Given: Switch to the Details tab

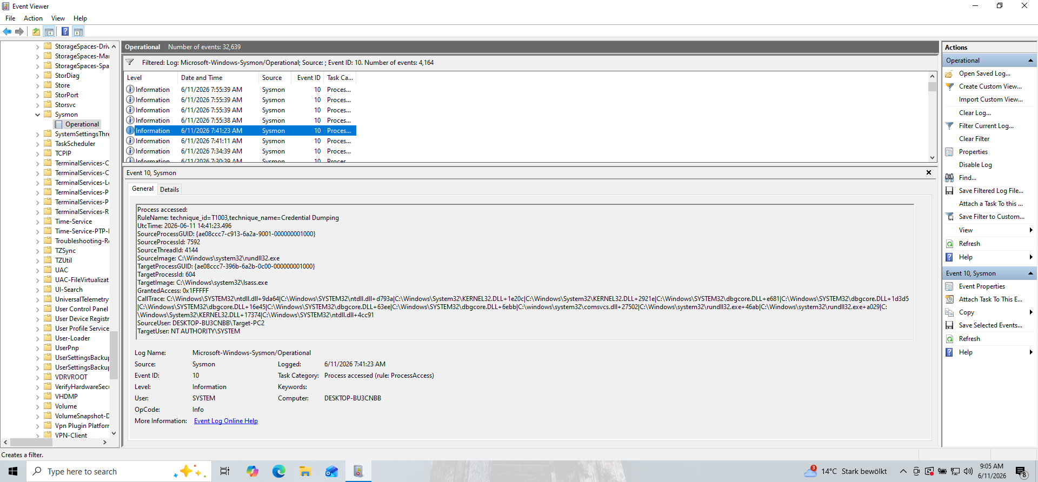Looking at the screenshot, I should pos(169,190).
